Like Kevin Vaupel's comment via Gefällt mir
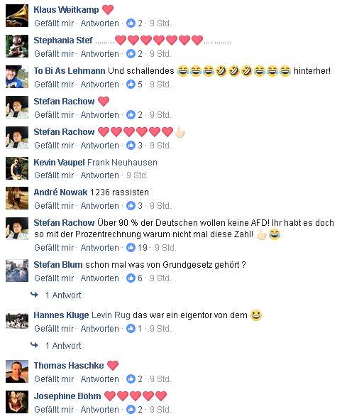Screen dimensions: 342x419 tap(54, 175)
